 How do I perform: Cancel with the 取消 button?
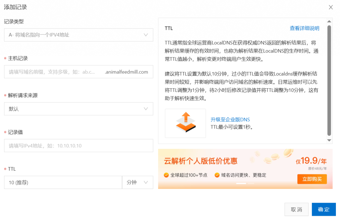(x=296, y=209)
